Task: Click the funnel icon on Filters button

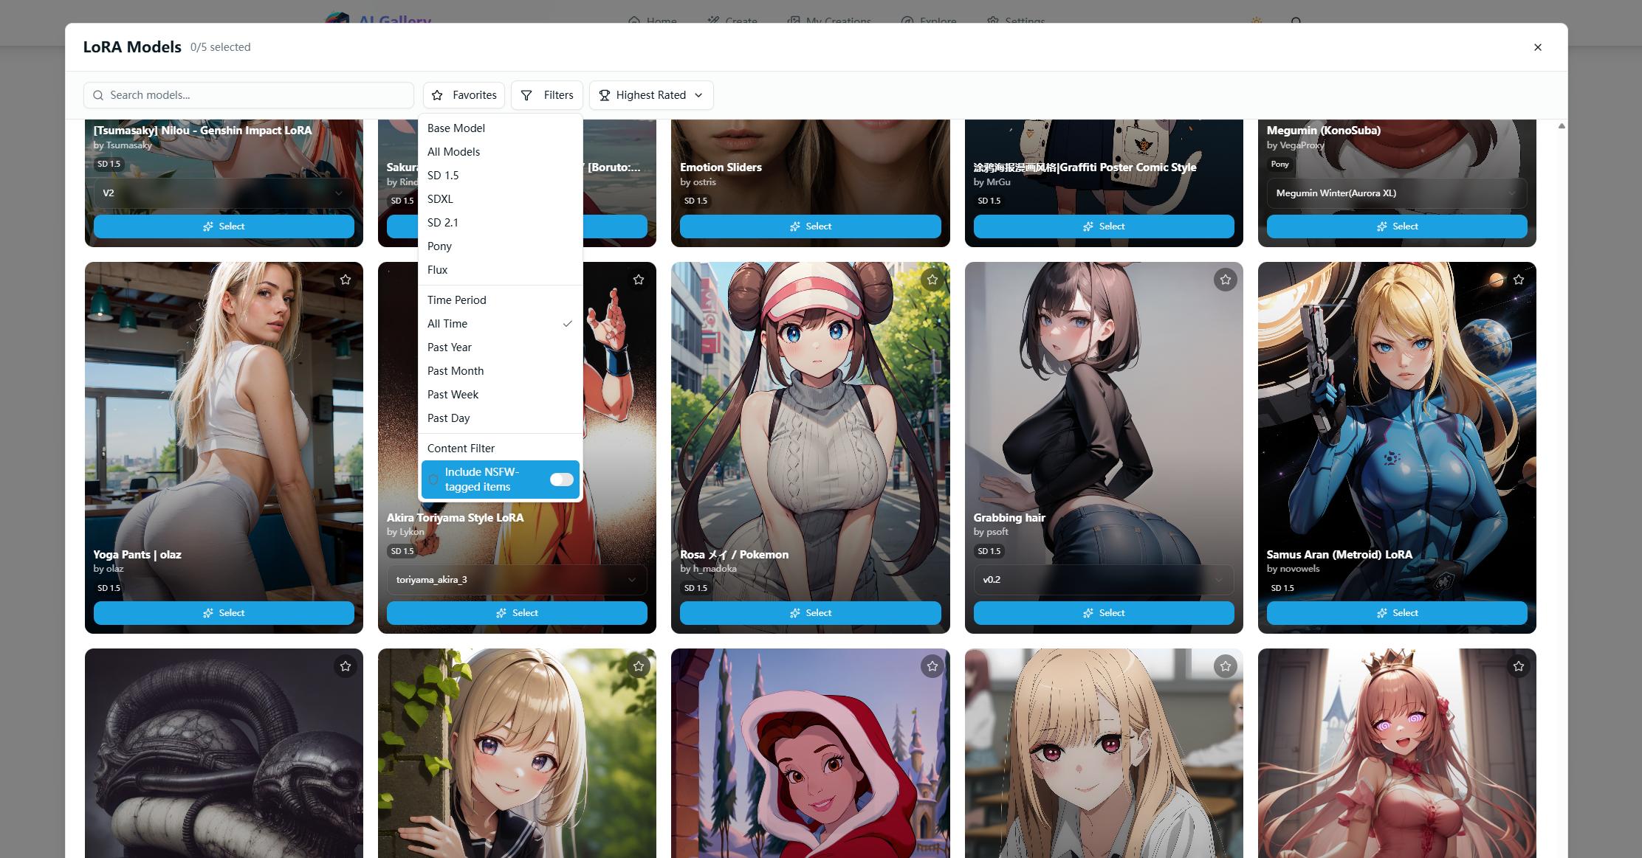Action: click(526, 95)
